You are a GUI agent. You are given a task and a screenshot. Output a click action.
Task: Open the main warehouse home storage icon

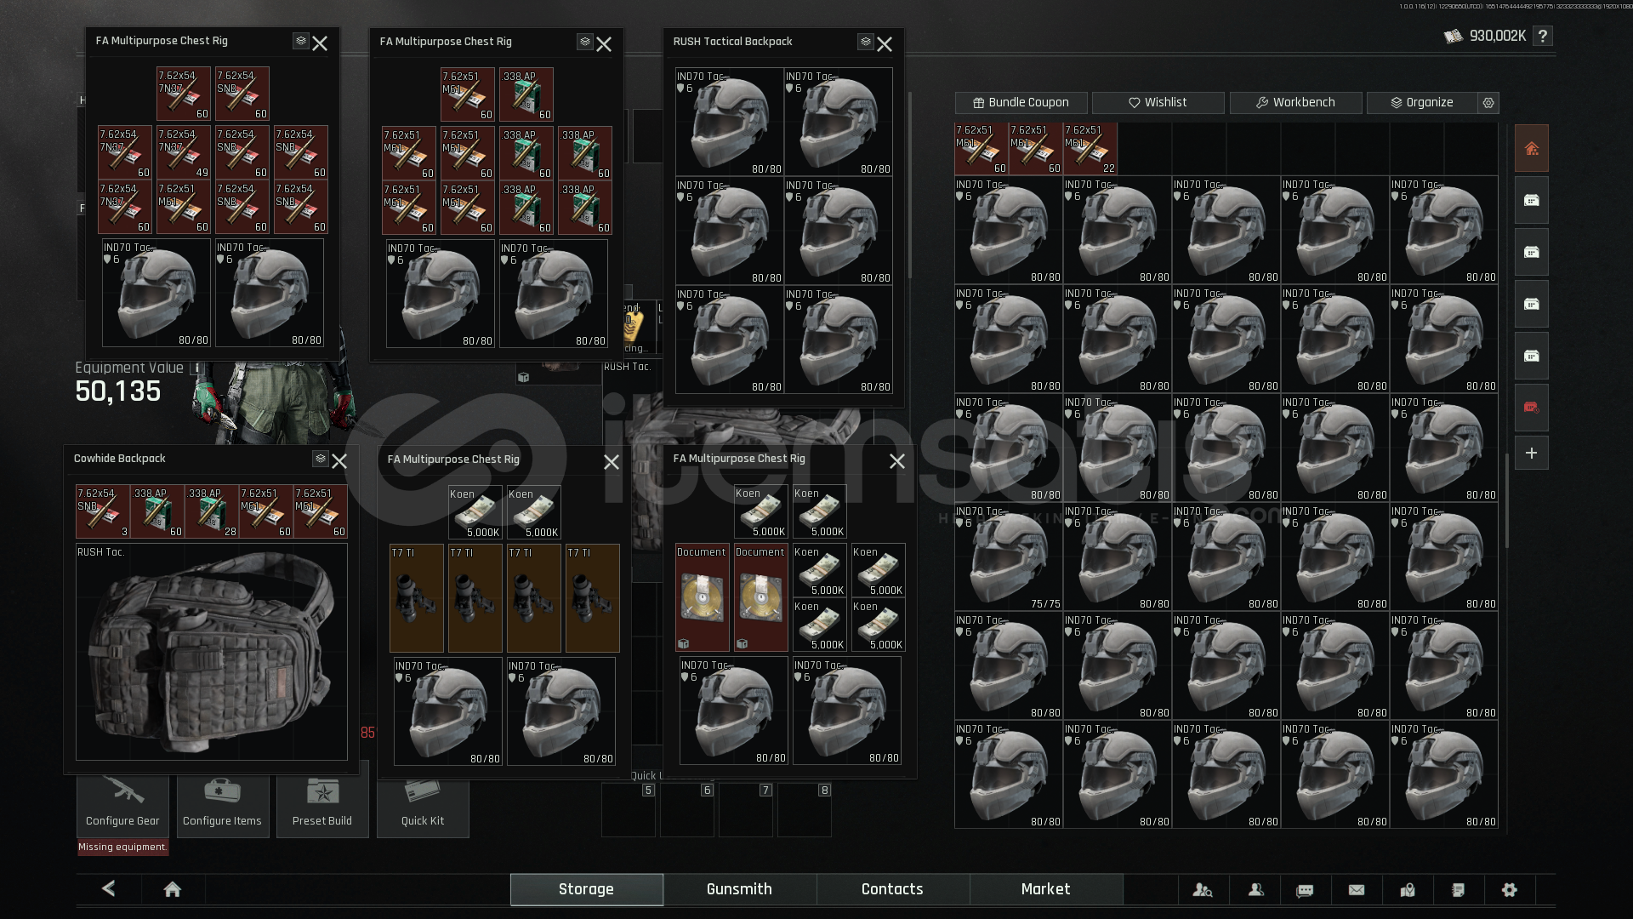click(x=1531, y=149)
